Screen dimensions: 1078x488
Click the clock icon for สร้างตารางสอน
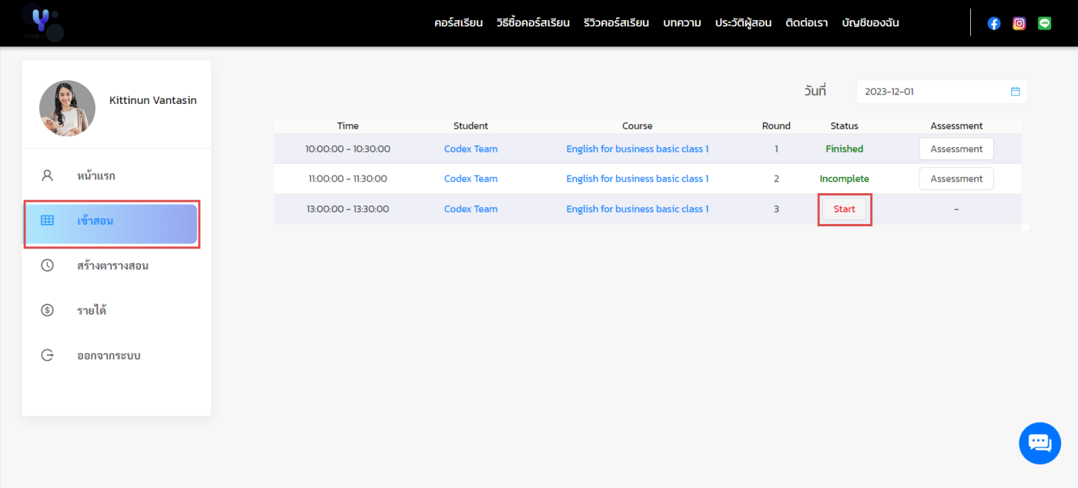click(47, 266)
